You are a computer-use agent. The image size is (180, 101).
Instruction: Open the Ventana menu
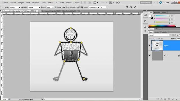coord(69,3)
